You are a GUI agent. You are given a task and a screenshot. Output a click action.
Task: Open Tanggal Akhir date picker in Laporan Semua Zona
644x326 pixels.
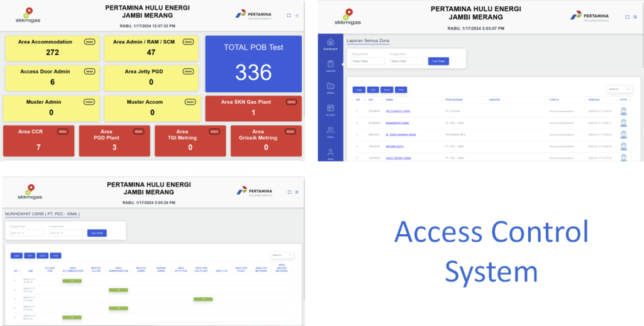[406, 61]
